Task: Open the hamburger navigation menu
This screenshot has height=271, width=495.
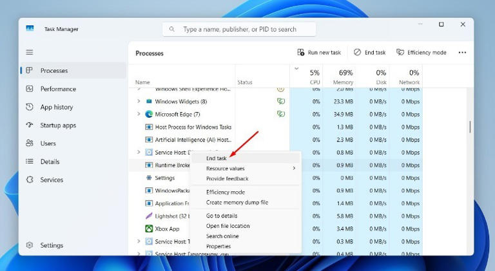Action: tap(30, 52)
